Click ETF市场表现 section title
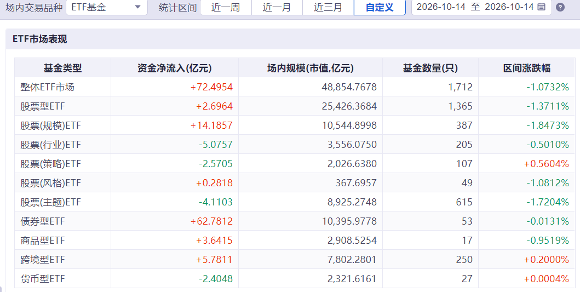 [x=39, y=39]
